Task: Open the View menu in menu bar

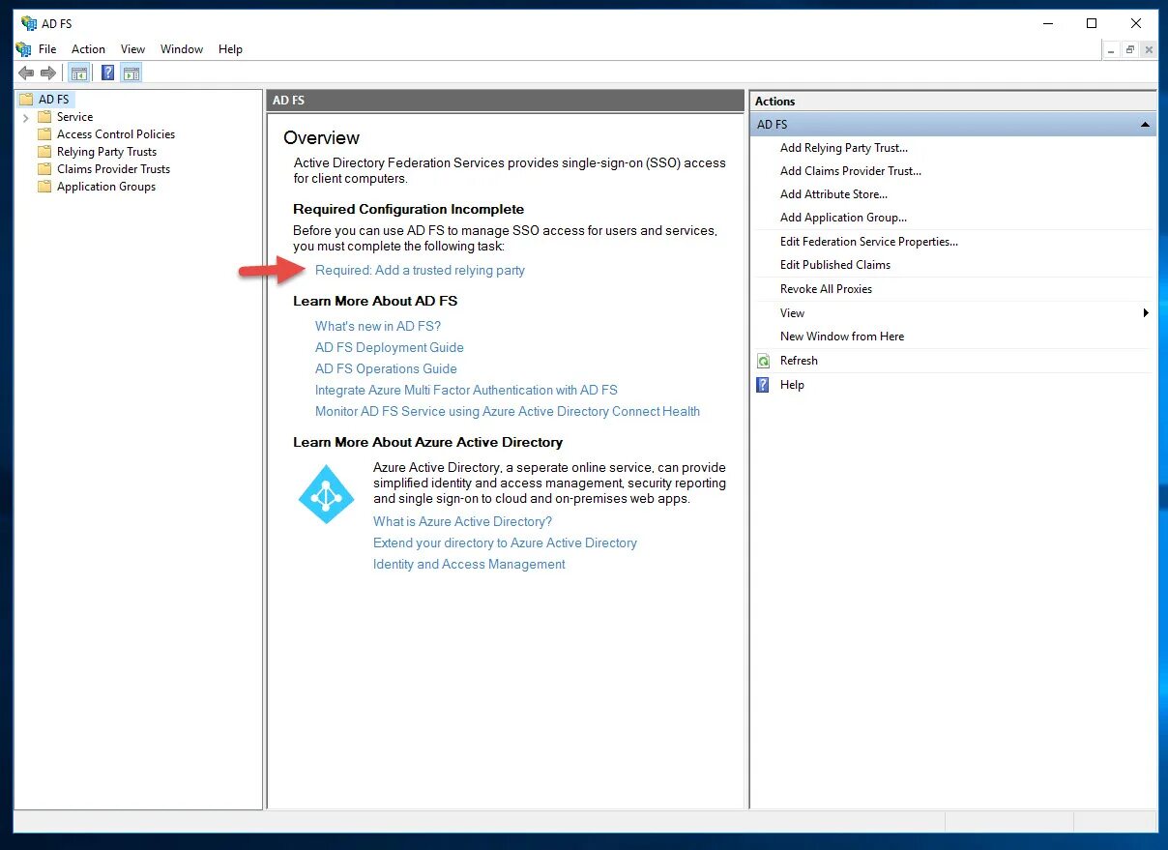Action: click(x=132, y=49)
